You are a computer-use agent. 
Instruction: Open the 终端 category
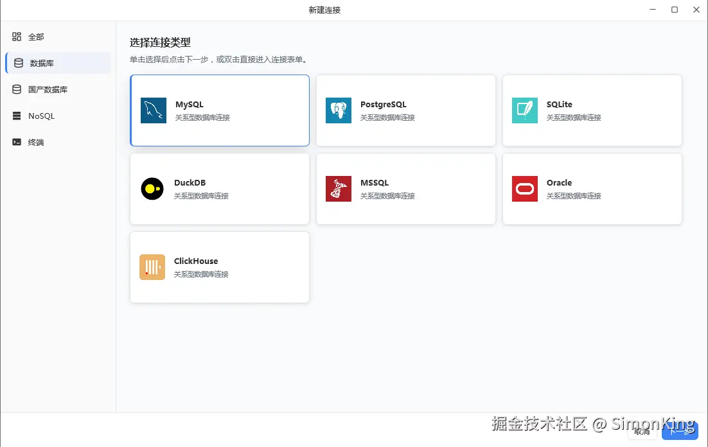58,142
